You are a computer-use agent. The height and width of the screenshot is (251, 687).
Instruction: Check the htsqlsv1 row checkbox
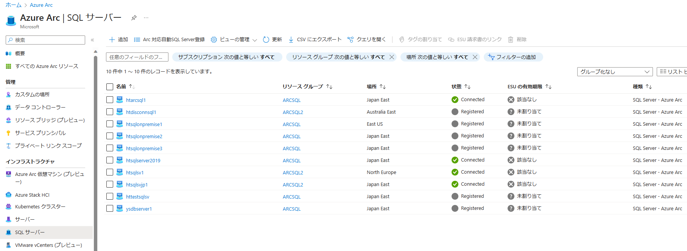[110, 172]
